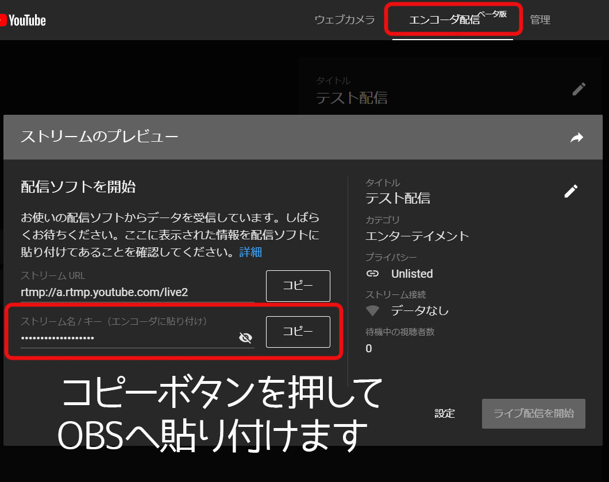The height and width of the screenshot is (482, 609).
Task: Click the ライブ配信を開始 button
Action: (533, 413)
